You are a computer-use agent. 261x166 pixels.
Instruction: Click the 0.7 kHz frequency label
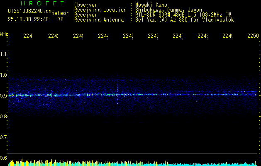tap(4, 137)
